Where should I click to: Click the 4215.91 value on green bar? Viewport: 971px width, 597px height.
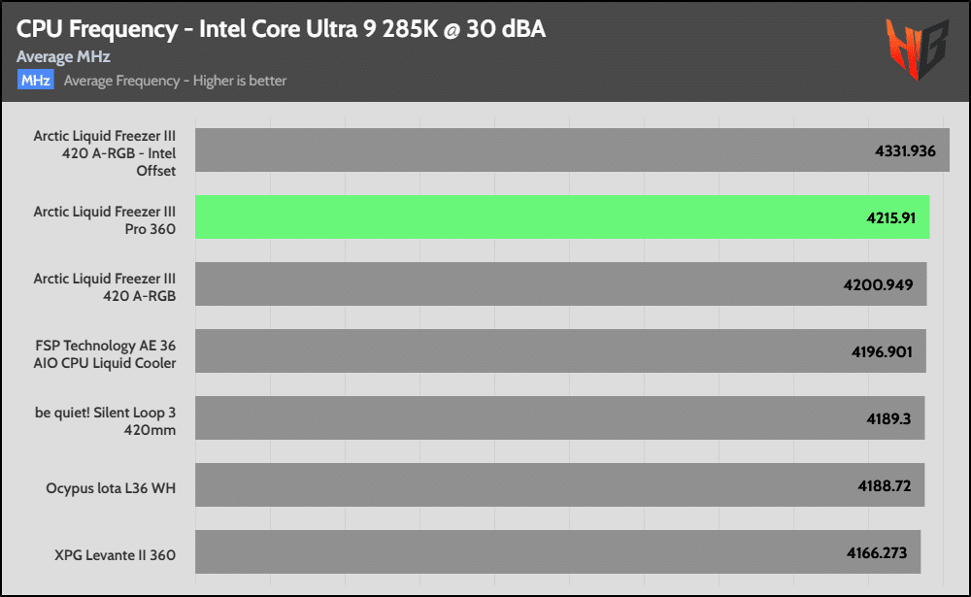click(x=890, y=217)
